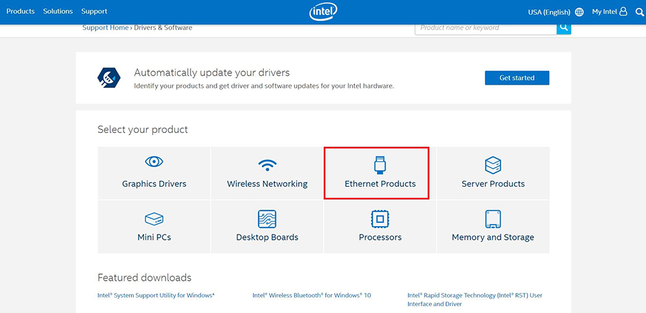This screenshot has height=313, width=646.
Task: Focus the Product name or keyword field
Action: point(486,28)
